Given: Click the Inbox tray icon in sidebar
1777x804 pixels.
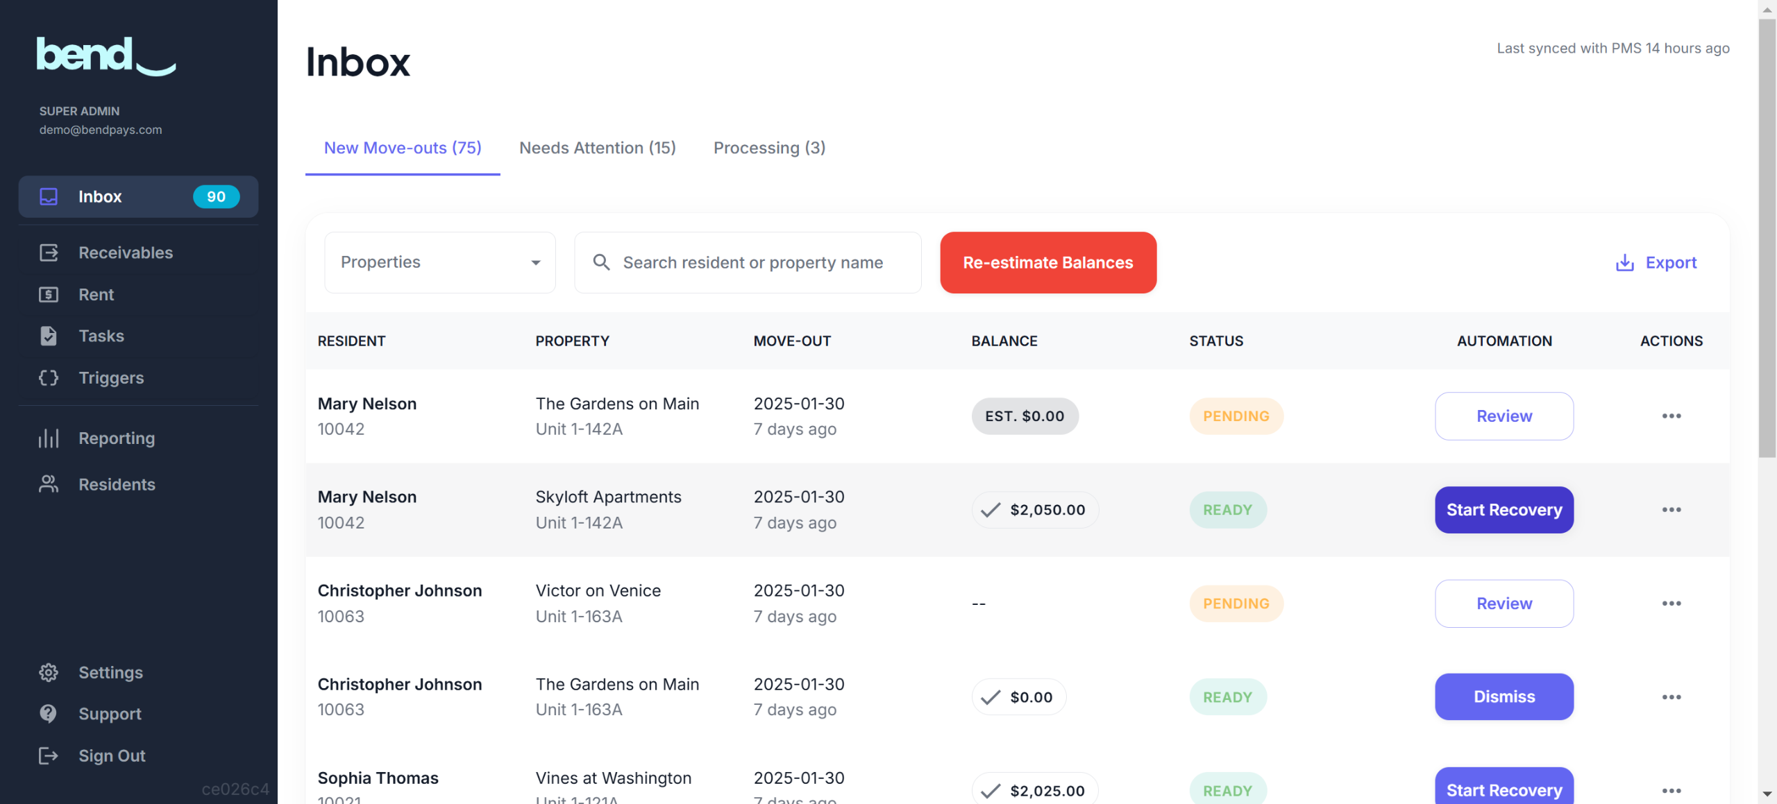Looking at the screenshot, I should coord(49,196).
